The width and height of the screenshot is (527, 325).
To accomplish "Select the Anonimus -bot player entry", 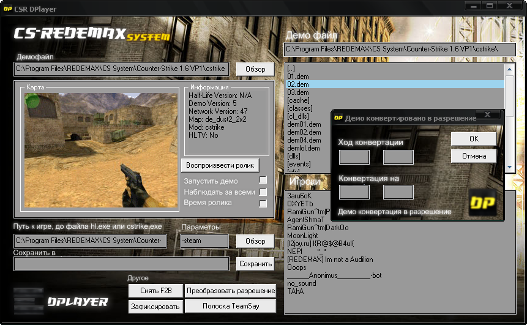I will click(334, 275).
